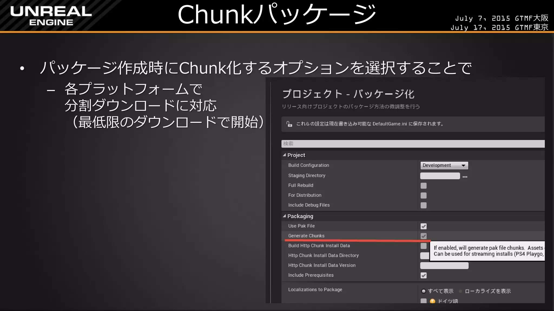Screen dimensions: 554x311
Task: Enable the Include Debug Files checkbox
Action: (424, 205)
